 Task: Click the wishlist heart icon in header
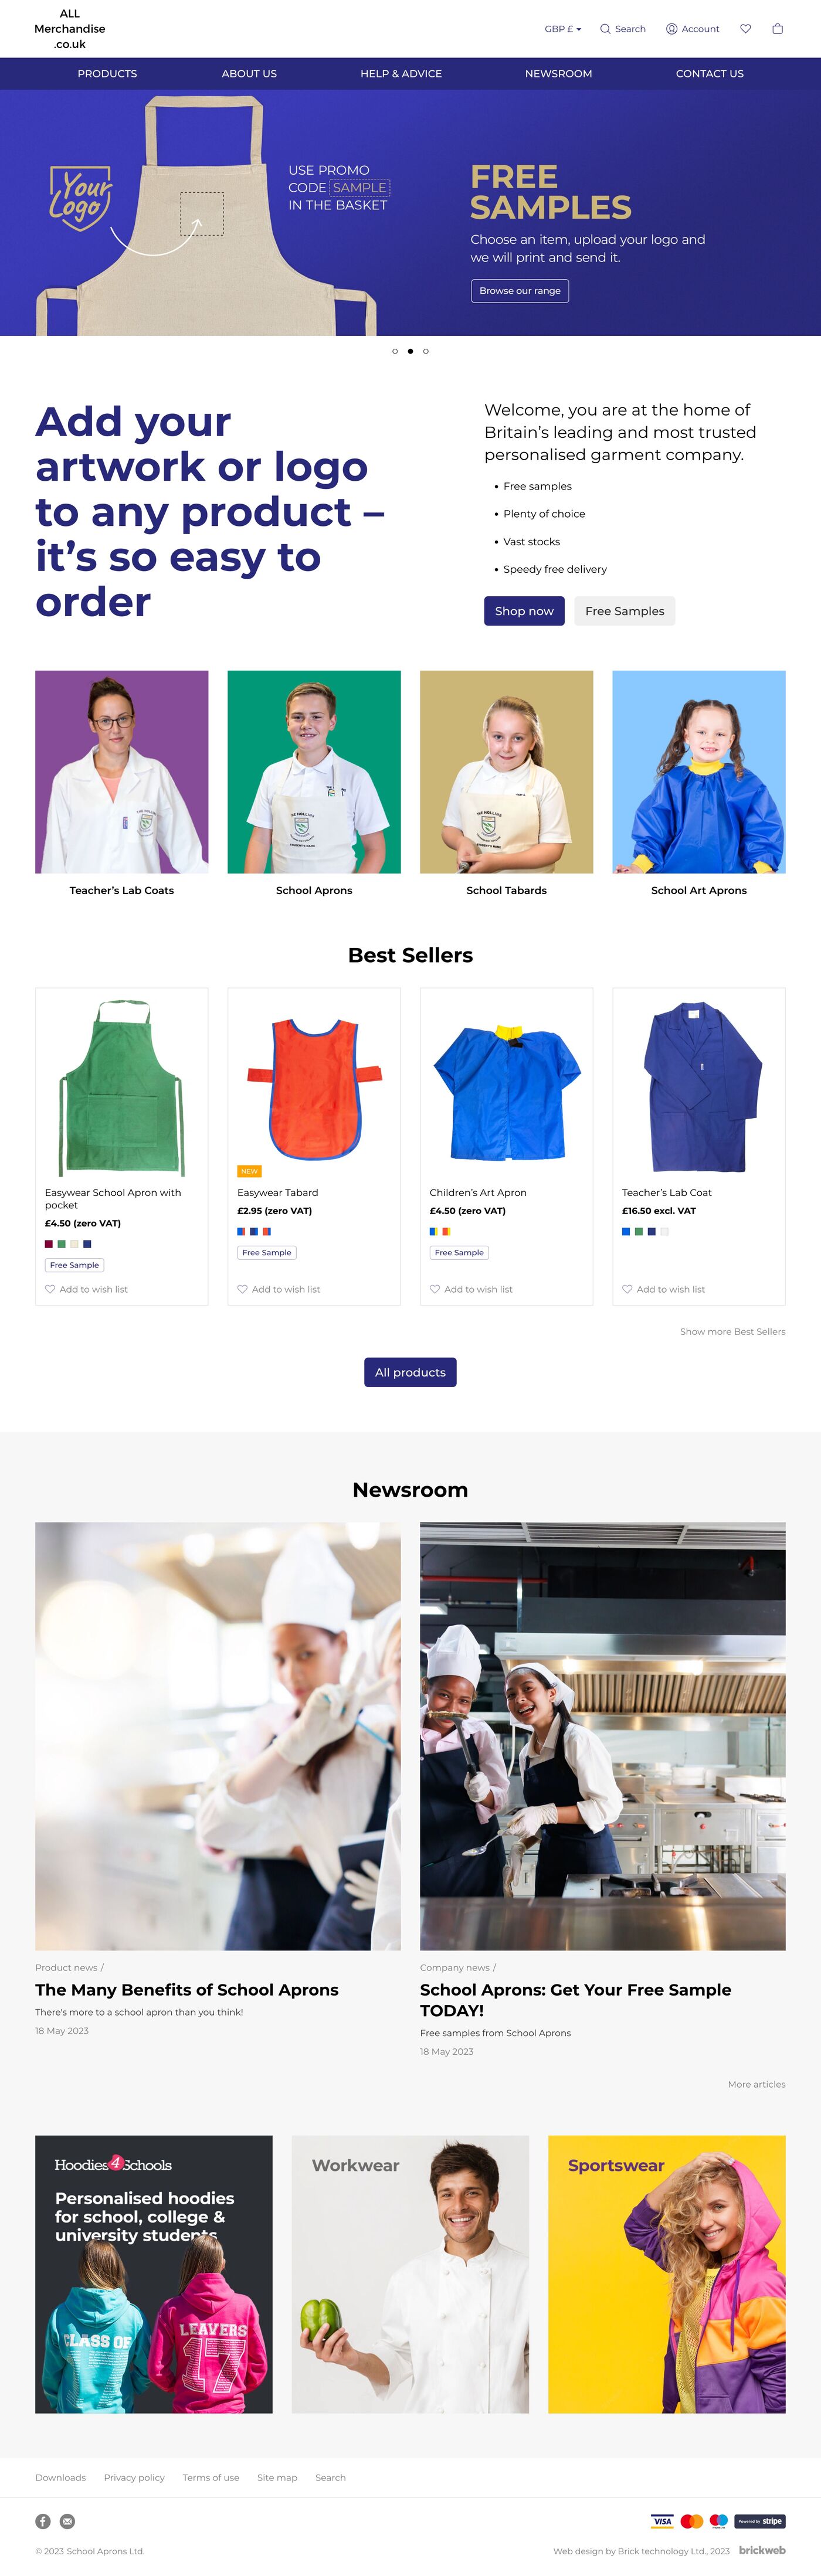pyautogui.click(x=745, y=29)
